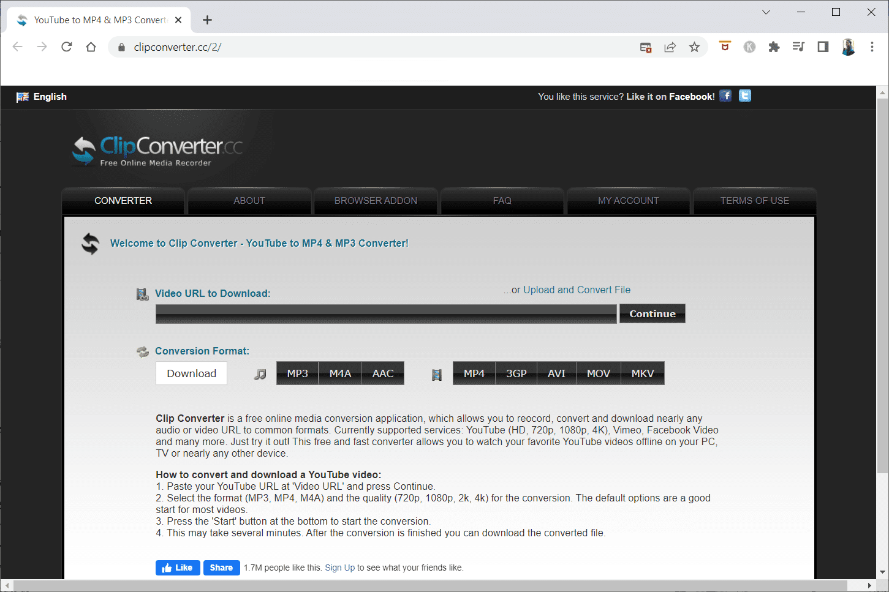Open the English language selector
The height and width of the screenshot is (592, 889).
point(42,97)
